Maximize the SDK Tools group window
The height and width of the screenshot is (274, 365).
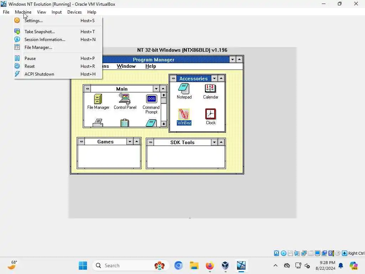click(221, 142)
